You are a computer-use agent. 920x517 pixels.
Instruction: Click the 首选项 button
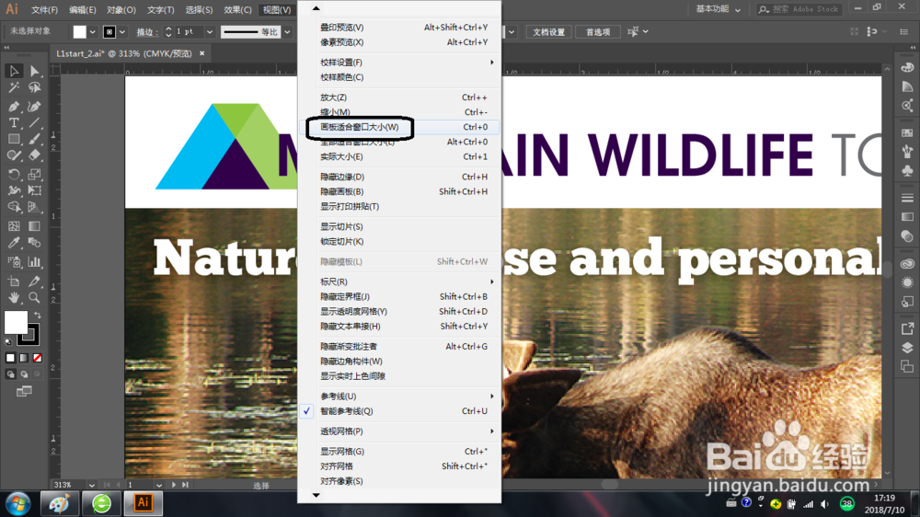(598, 32)
